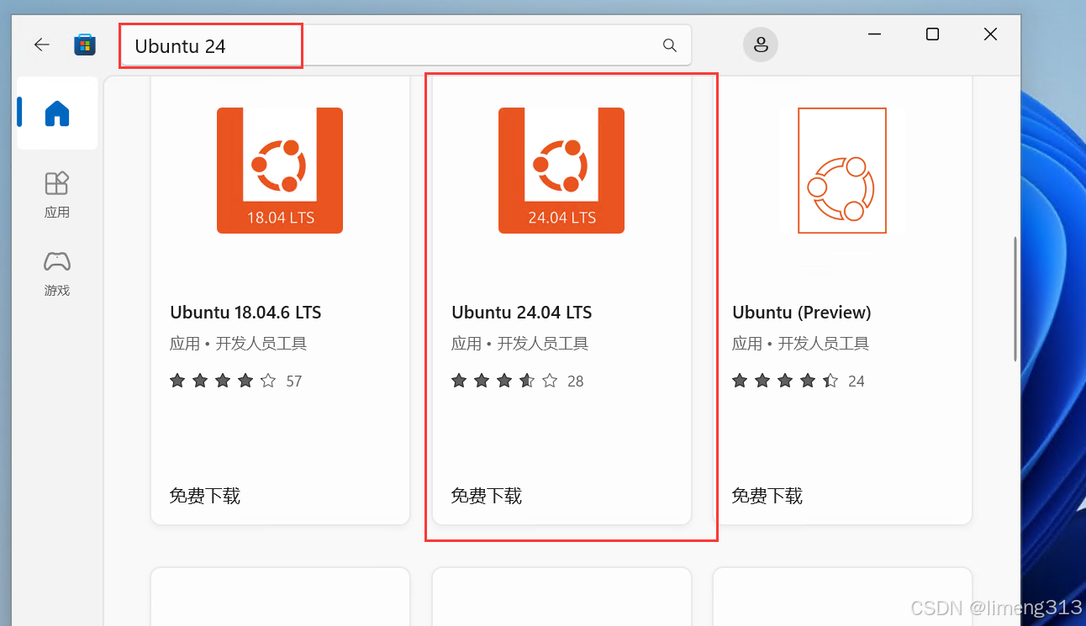Go back with the back arrow
The width and height of the screenshot is (1086, 626).
[x=42, y=45]
